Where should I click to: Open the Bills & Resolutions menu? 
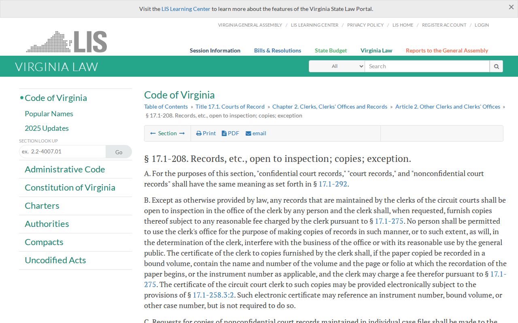coord(278,50)
